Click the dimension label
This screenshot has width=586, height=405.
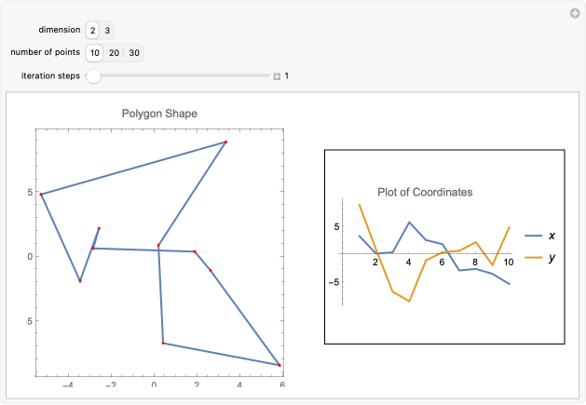click(x=60, y=30)
